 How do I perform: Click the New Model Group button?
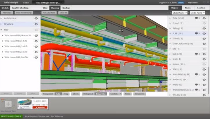coord(24,13)
